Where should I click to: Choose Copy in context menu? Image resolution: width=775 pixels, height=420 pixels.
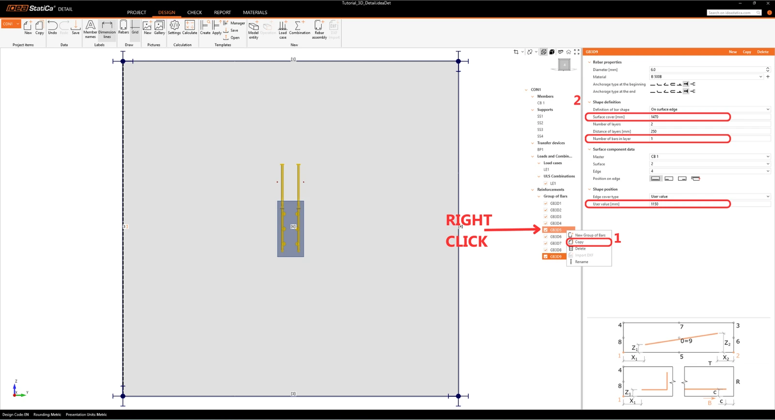[x=589, y=242]
